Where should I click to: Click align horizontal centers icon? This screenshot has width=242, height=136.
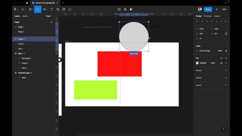pyautogui.click(x=202, y=22)
